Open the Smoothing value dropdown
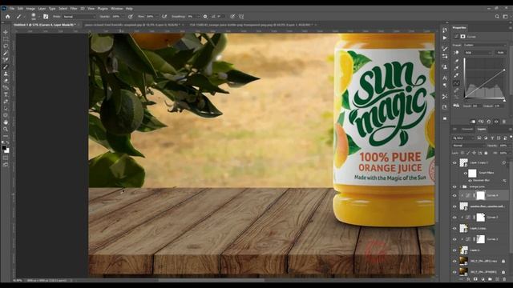The image size is (513, 288). (193, 16)
